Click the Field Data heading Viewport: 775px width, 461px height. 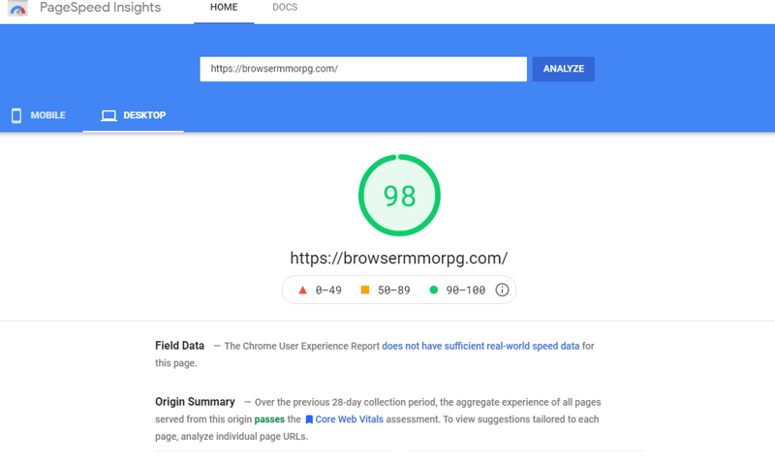(x=179, y=346)
